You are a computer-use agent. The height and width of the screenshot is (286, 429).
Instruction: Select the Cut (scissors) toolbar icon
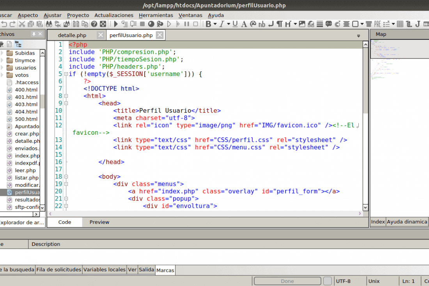tap(23, 24)
